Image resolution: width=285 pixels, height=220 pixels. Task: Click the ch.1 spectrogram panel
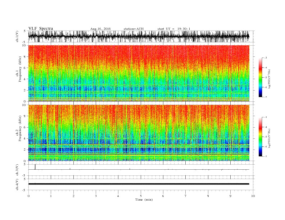[x=139, y=73]
